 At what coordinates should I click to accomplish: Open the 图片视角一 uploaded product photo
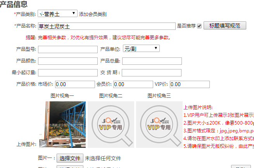(x=62, y=125)
